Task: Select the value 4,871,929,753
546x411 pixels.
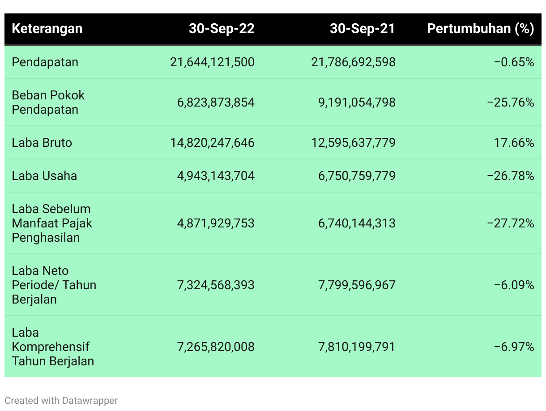Action: click(x=216, y=223)
